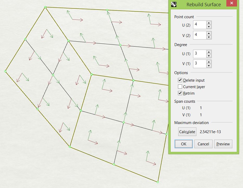Click the Degree V input field
Image resolution: width=243 pixels, height=188 pixels.
click(200, 64)
